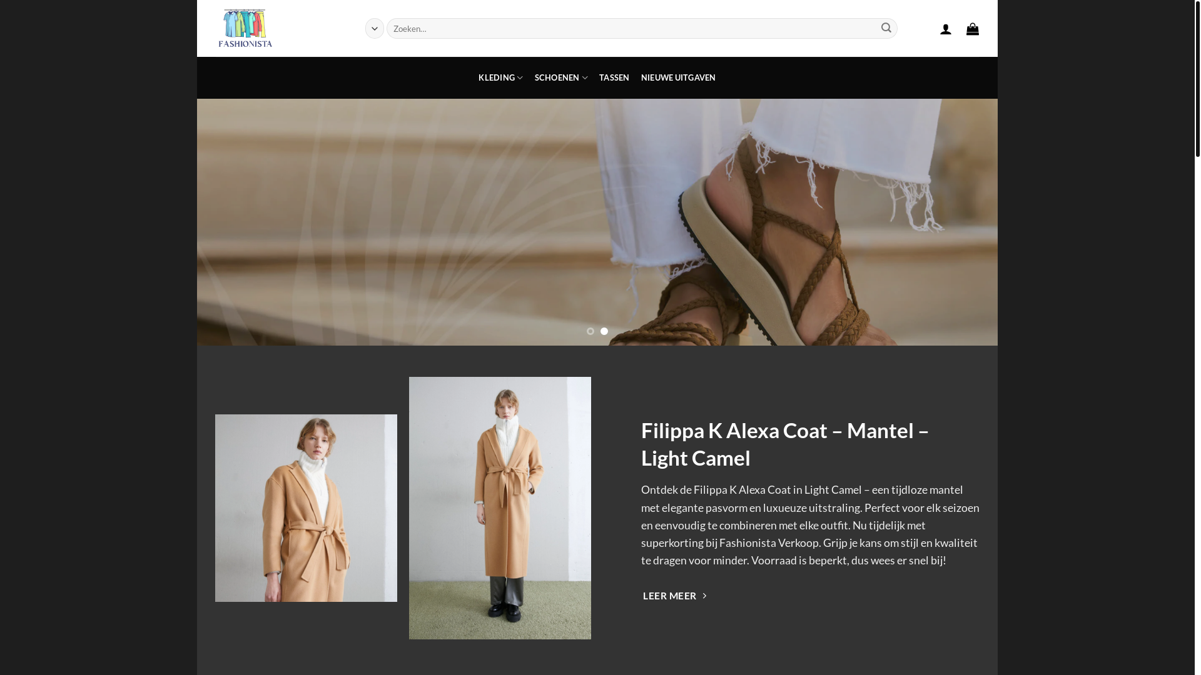Open NIEUWE UITGAVEN menu item
Viewport: 1201px width, 675px height.
pos(678,77)
